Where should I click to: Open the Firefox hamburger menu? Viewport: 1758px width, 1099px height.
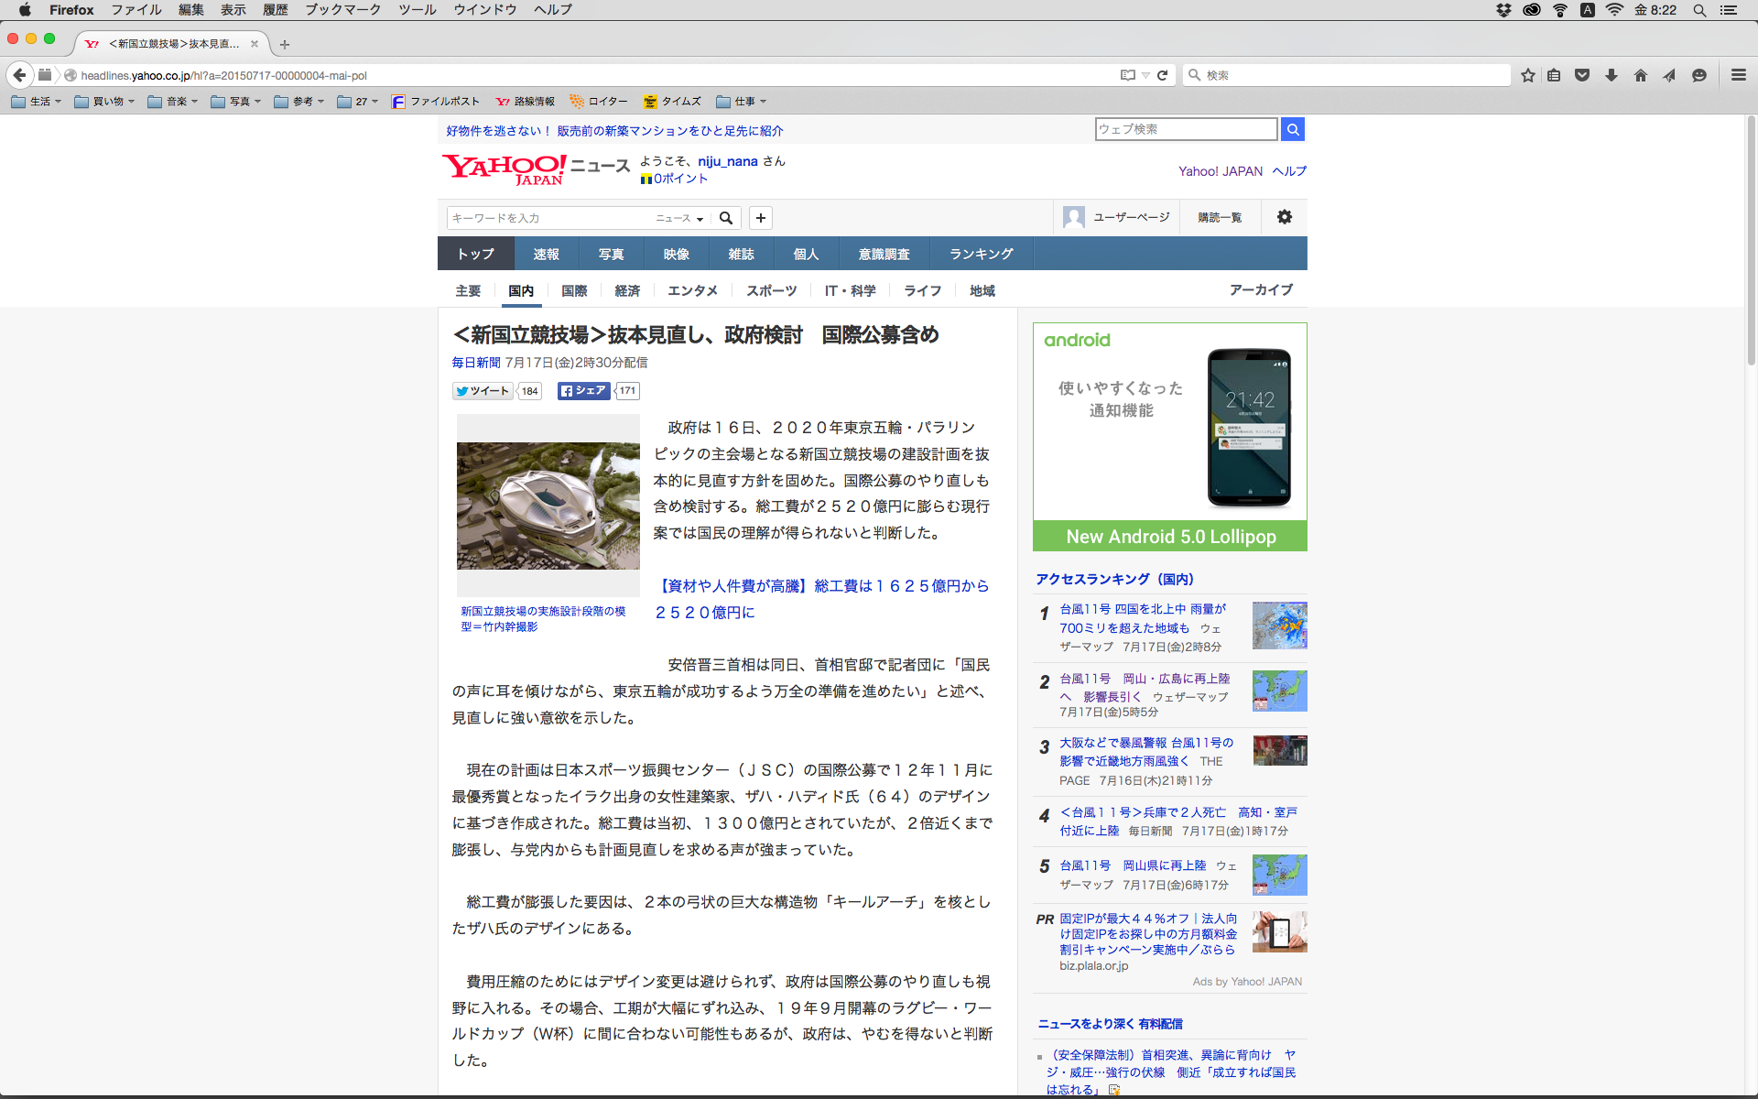coord(1738,75)
